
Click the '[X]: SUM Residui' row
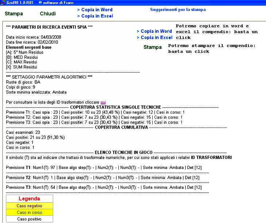(x=21, y=67)
